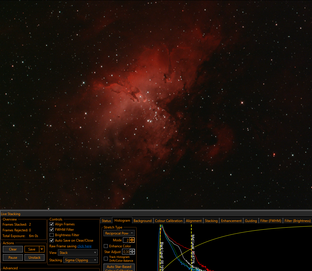Open the Stretch Type dropdown

[119, 233]
